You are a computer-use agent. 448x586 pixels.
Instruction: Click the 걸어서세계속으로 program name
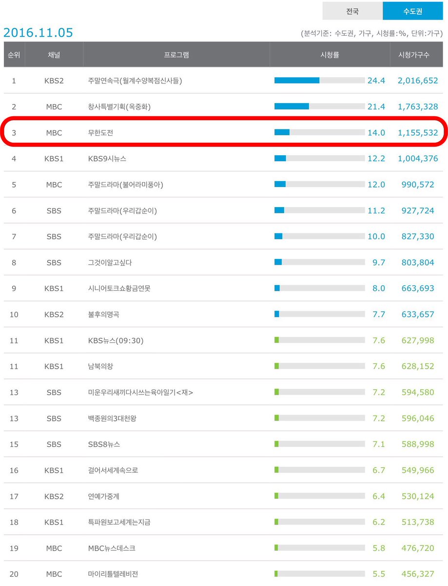pos(113,470)
